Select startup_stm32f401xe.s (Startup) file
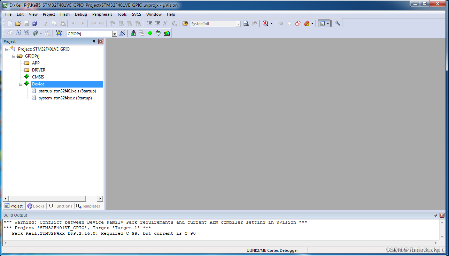 pos(67,91)
